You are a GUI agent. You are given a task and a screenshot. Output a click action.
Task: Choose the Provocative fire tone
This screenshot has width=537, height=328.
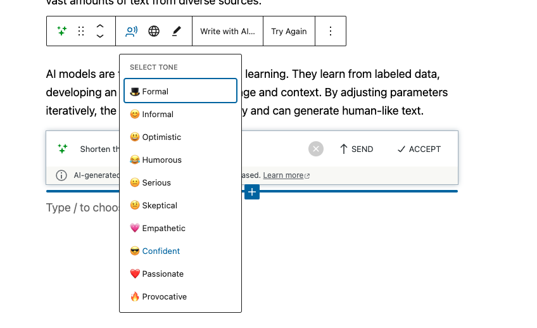click(180, 296)
